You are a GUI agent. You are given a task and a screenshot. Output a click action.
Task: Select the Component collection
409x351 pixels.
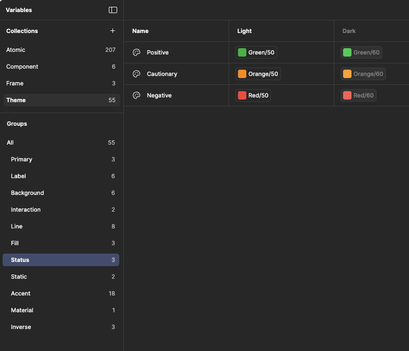coord(22,67)
